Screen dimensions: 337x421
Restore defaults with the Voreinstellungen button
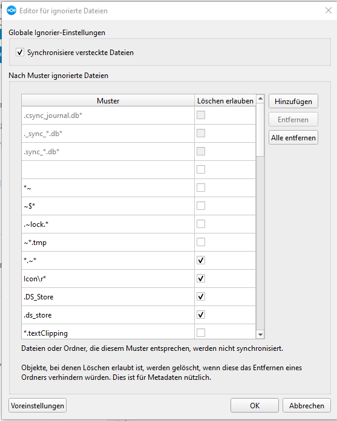pyautogui.click(x=38, y=405)
